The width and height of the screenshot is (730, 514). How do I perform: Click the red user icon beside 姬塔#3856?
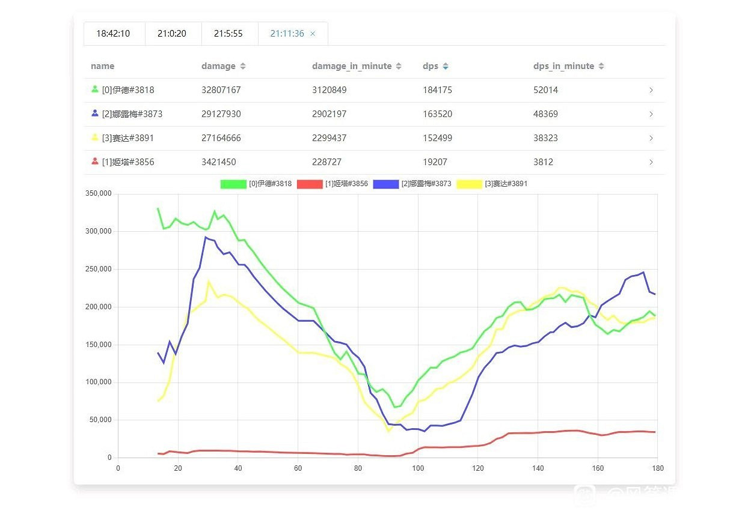[94, 162]
